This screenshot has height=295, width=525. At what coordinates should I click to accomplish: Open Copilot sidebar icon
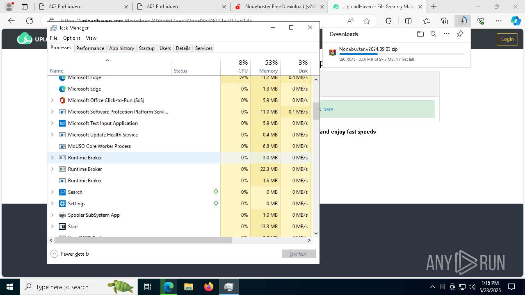pos(516,21)
